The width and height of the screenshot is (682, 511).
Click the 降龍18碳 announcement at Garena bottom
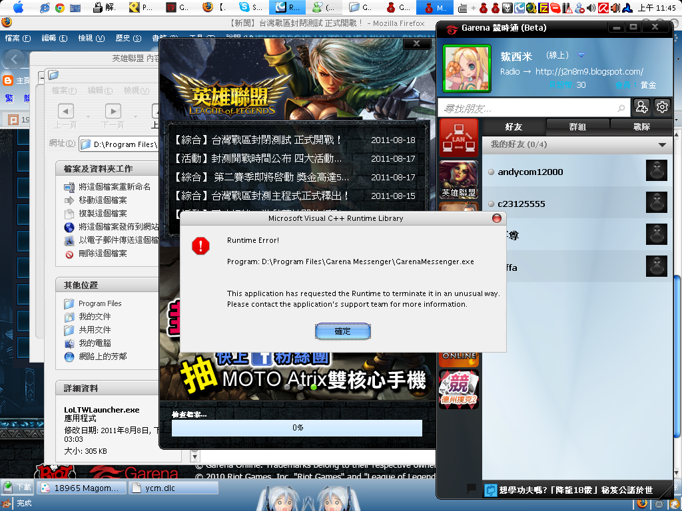(x=575, y=490)
